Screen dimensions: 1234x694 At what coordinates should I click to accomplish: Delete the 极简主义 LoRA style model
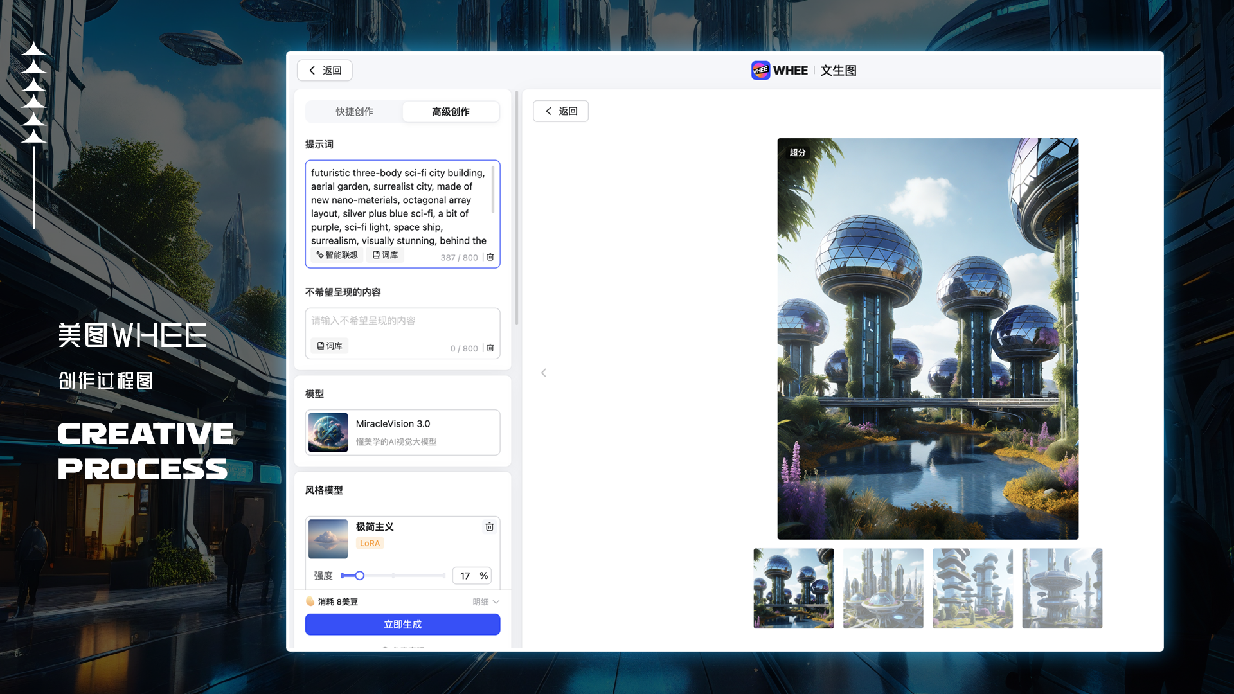(489, 526)
